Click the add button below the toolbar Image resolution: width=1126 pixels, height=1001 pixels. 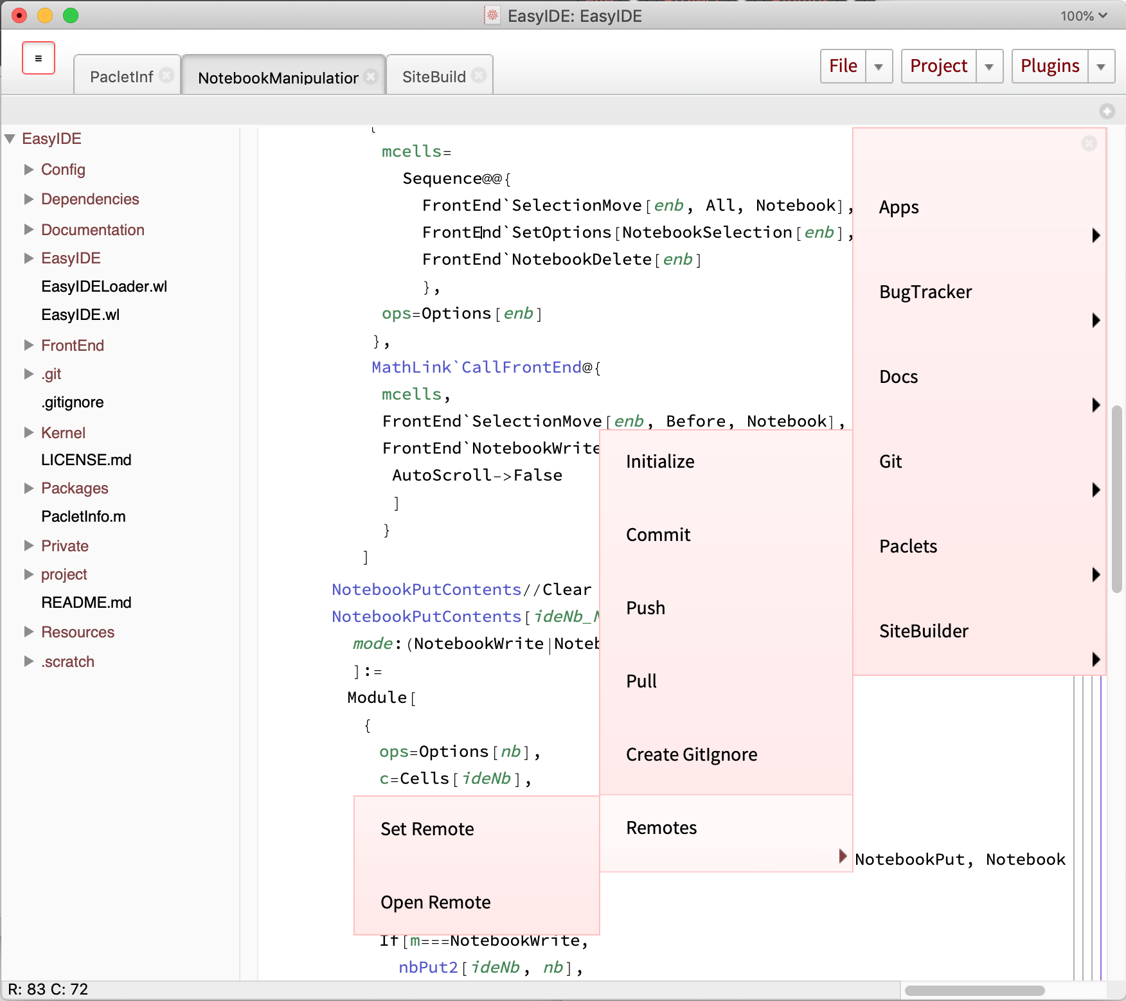pos(1107,111)
